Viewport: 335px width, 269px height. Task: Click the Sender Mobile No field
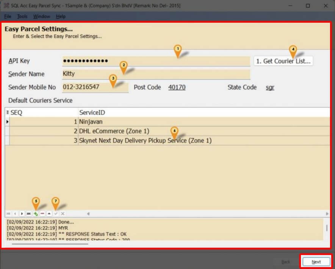[95, 87]
